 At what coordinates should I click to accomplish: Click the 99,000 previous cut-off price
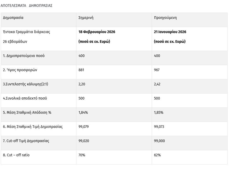coord(160,141)
